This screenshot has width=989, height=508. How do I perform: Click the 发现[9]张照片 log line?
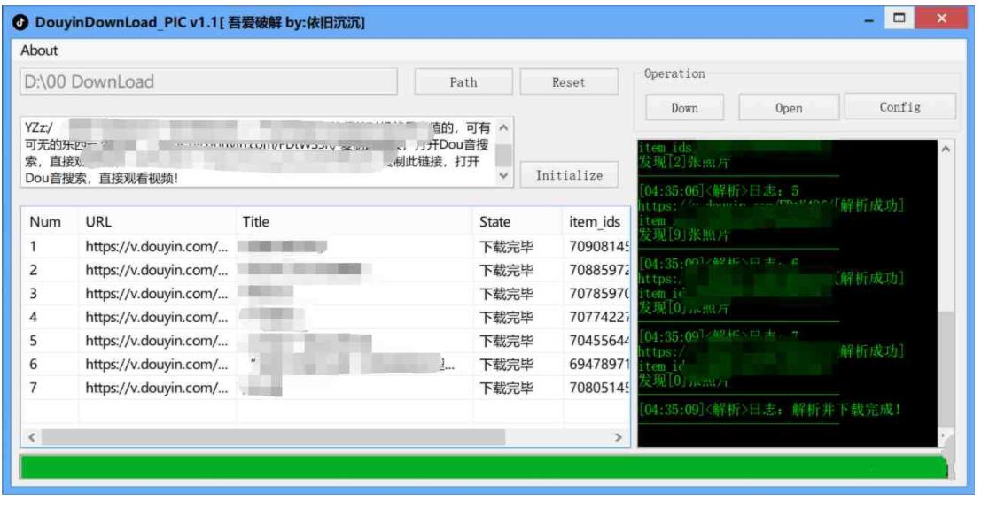tap(684, 235)
